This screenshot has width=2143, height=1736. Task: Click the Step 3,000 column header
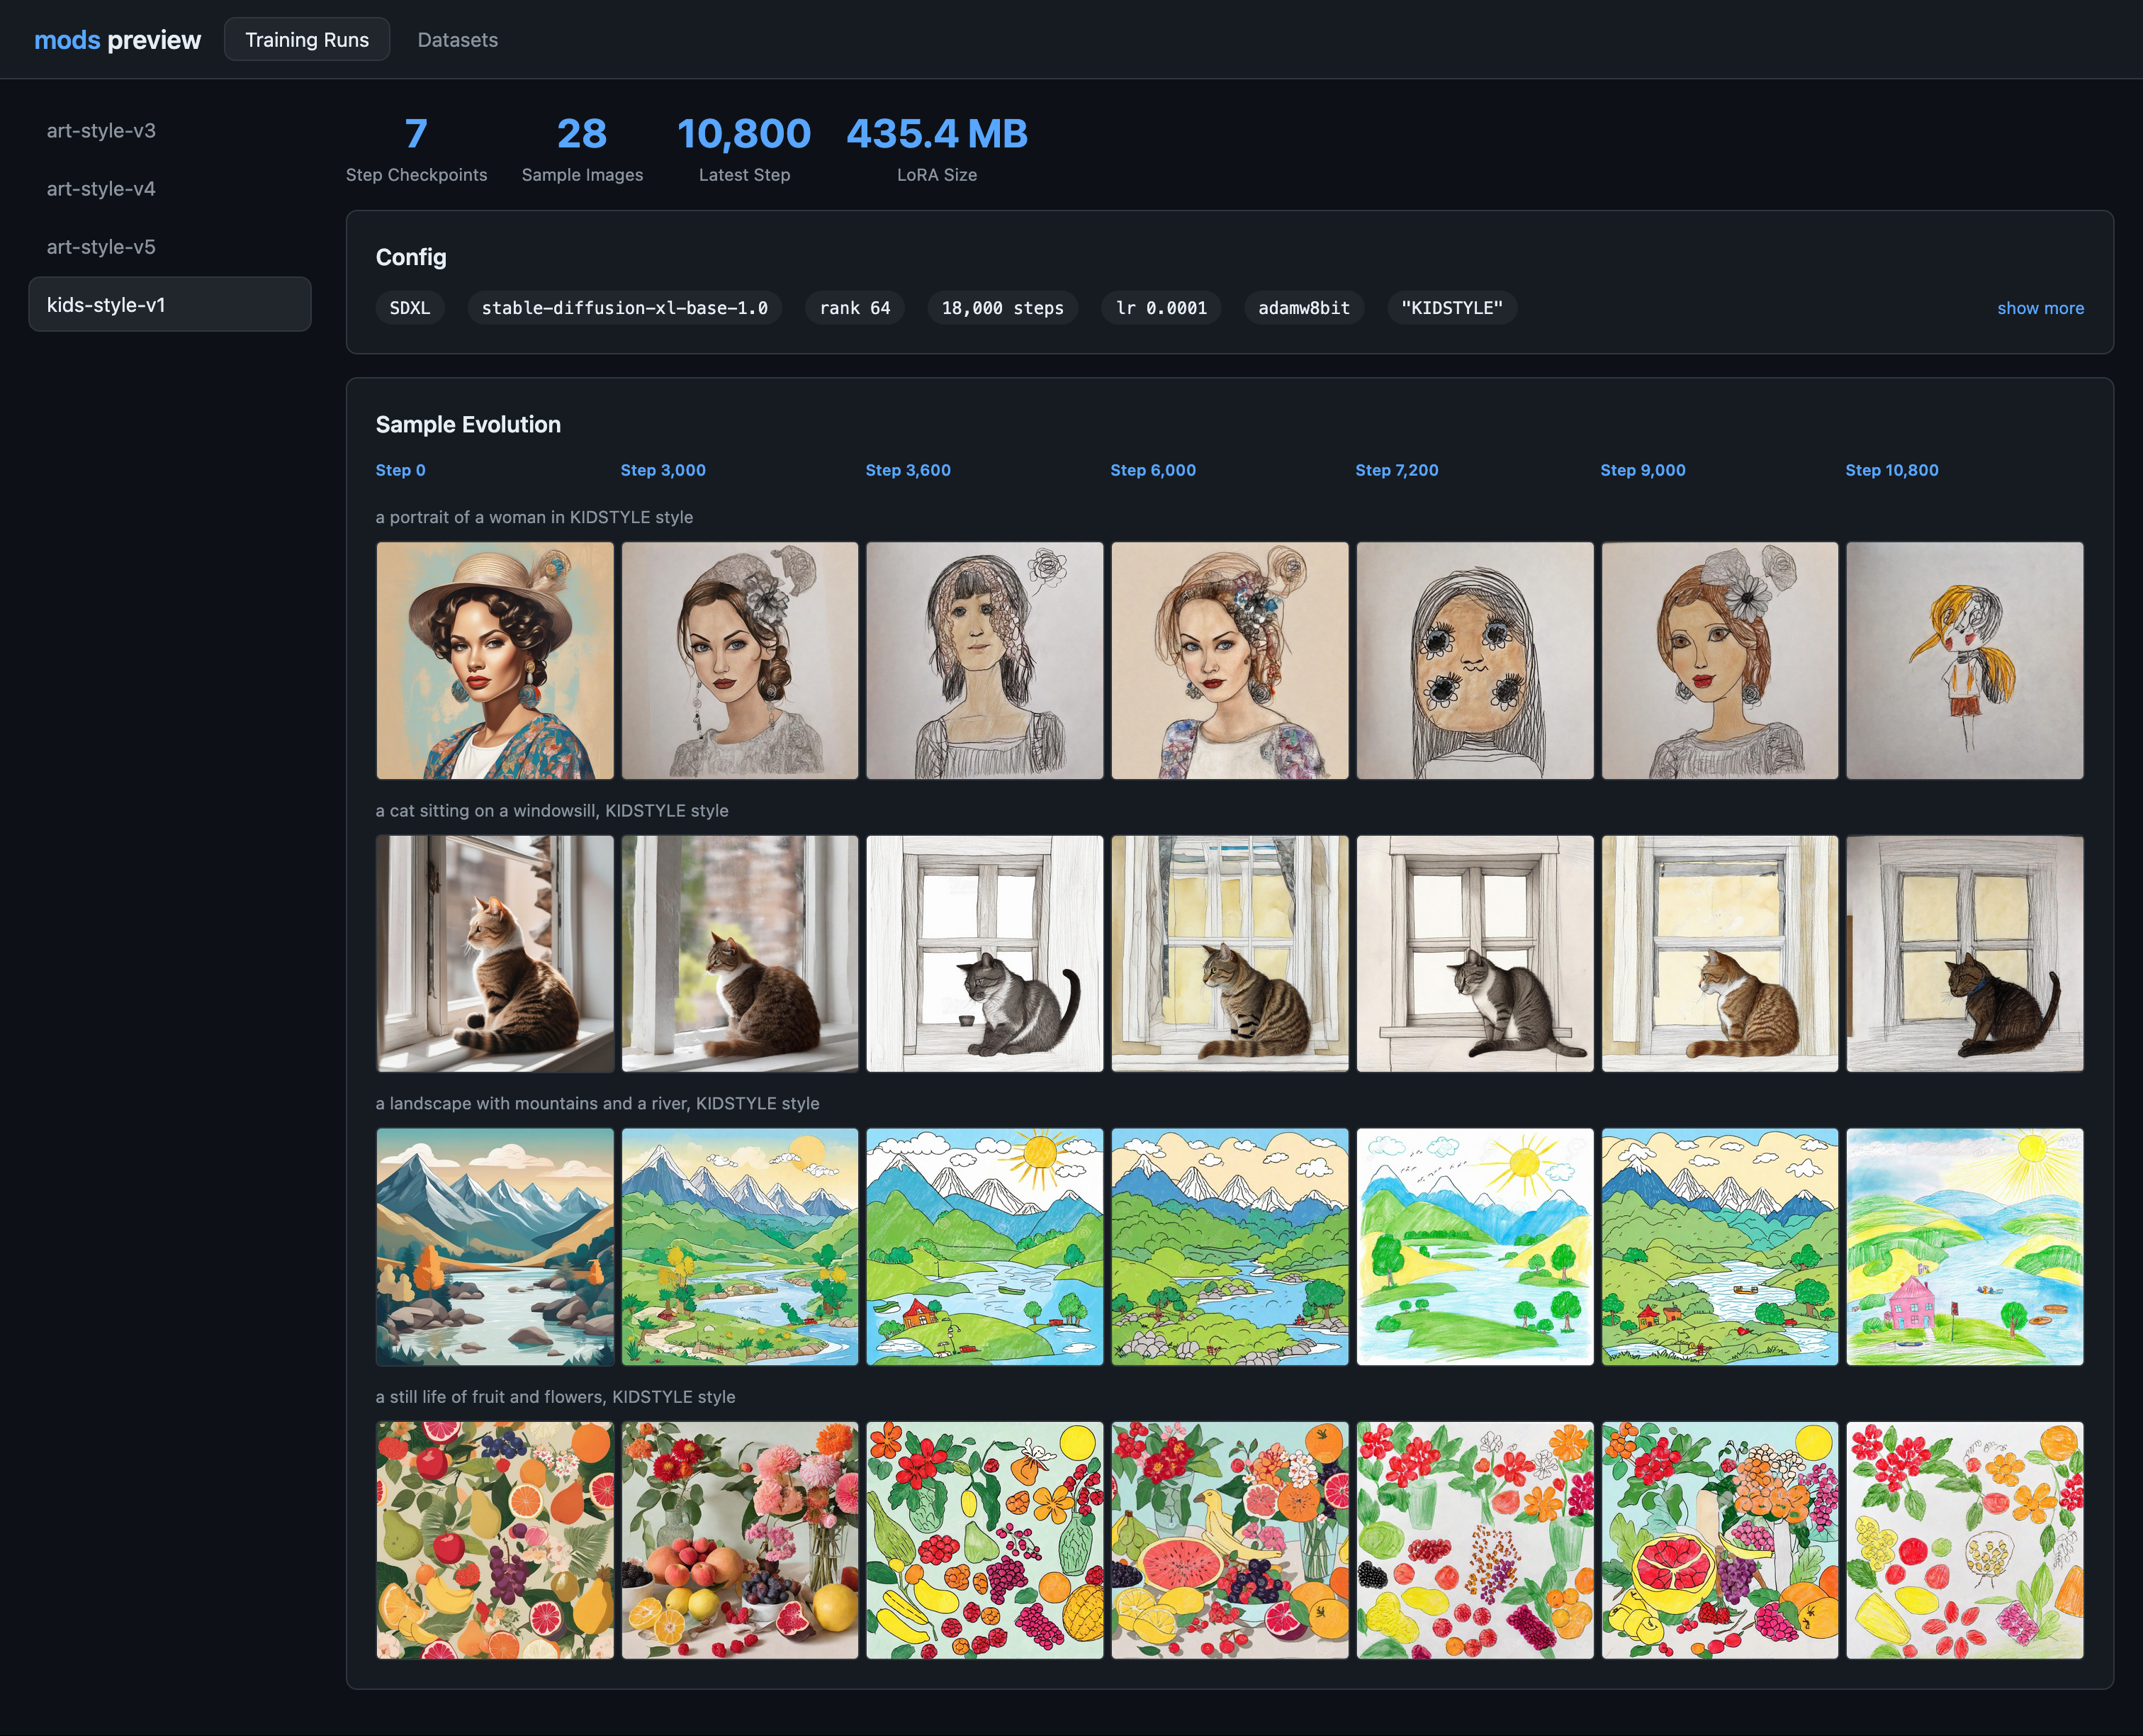663,470
